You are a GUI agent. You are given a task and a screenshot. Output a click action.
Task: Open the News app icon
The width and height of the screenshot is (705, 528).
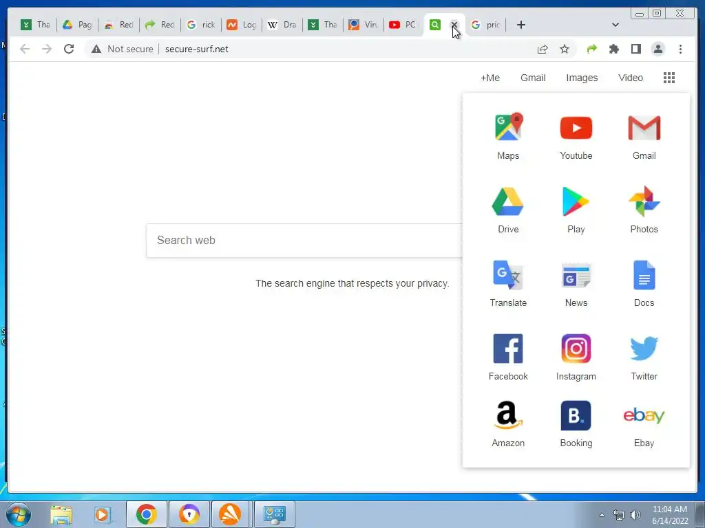coord(576,275)
